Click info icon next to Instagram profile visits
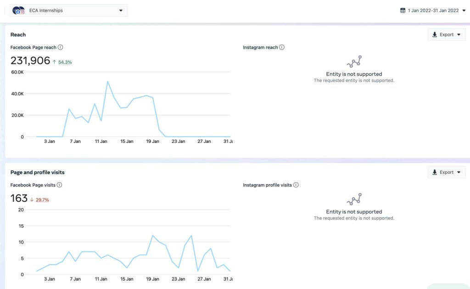The image size is (470, 289). [x=296, y=185]
